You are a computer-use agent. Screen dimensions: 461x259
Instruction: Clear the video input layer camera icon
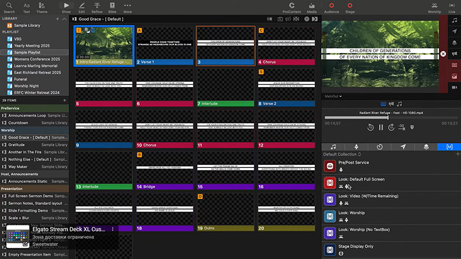click(455, 88)
